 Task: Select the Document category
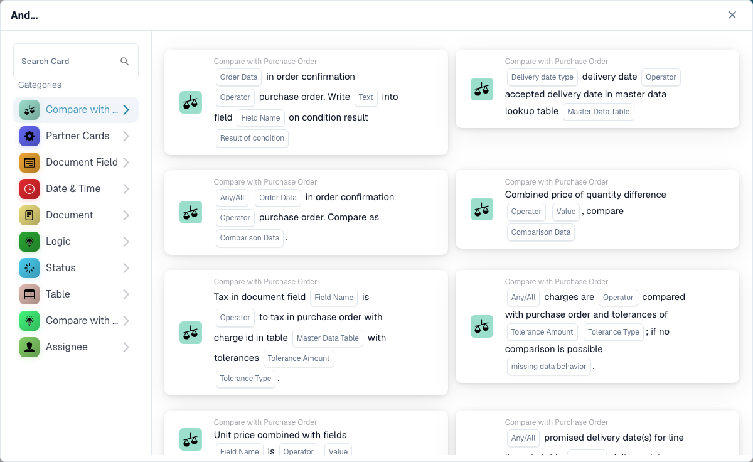point(76,215)
